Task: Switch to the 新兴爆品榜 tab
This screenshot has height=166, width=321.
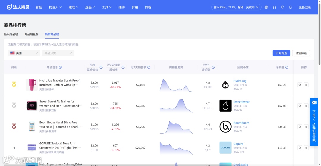Action: (x=11, y=34)
